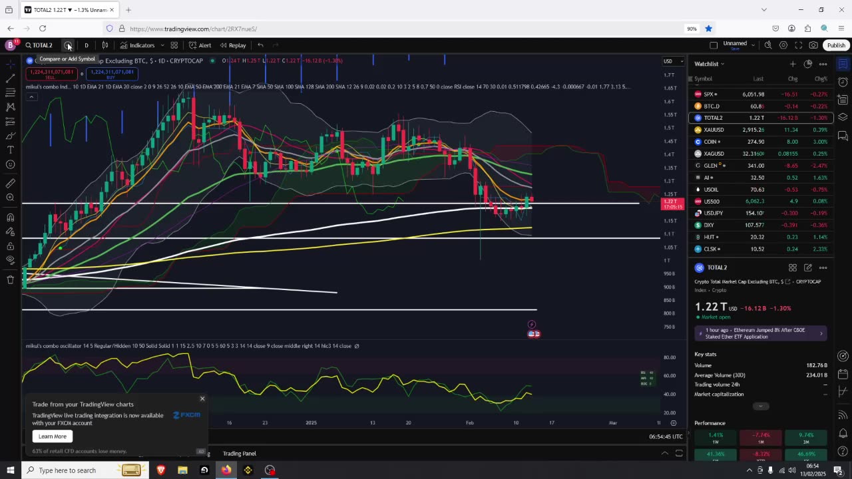Remove drawings with trash icon

[10, 279]
